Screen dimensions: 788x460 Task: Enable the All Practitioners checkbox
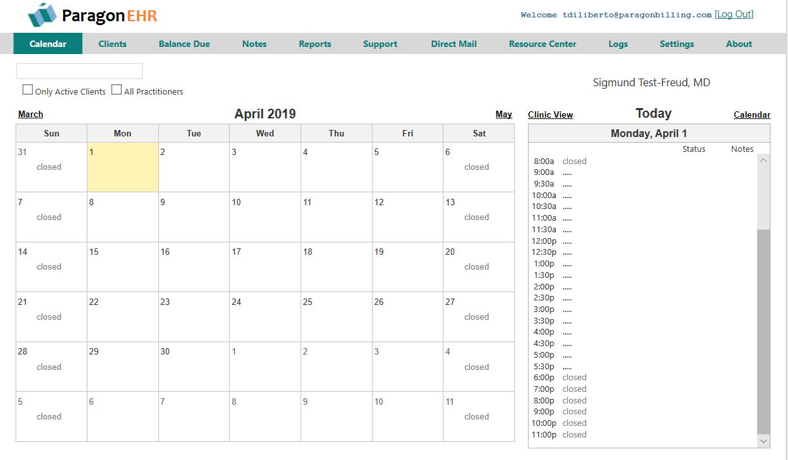pos(117,89)
